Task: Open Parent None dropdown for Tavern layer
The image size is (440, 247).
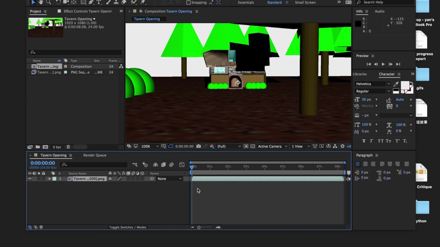Action: [169, 179]
